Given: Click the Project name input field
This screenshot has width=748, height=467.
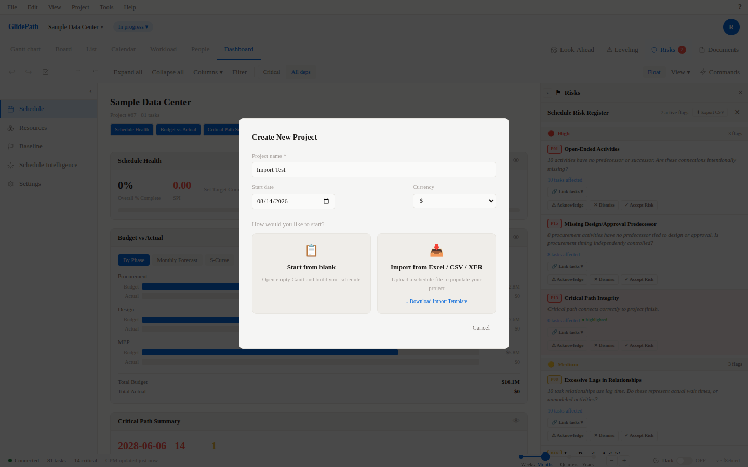Looking at the screenshot, I should pos(374,170).
